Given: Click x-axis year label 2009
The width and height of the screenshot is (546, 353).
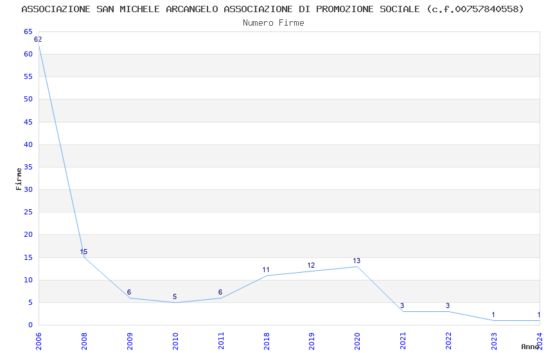Looking at the screenshot, I should click(x=130, y=341).
